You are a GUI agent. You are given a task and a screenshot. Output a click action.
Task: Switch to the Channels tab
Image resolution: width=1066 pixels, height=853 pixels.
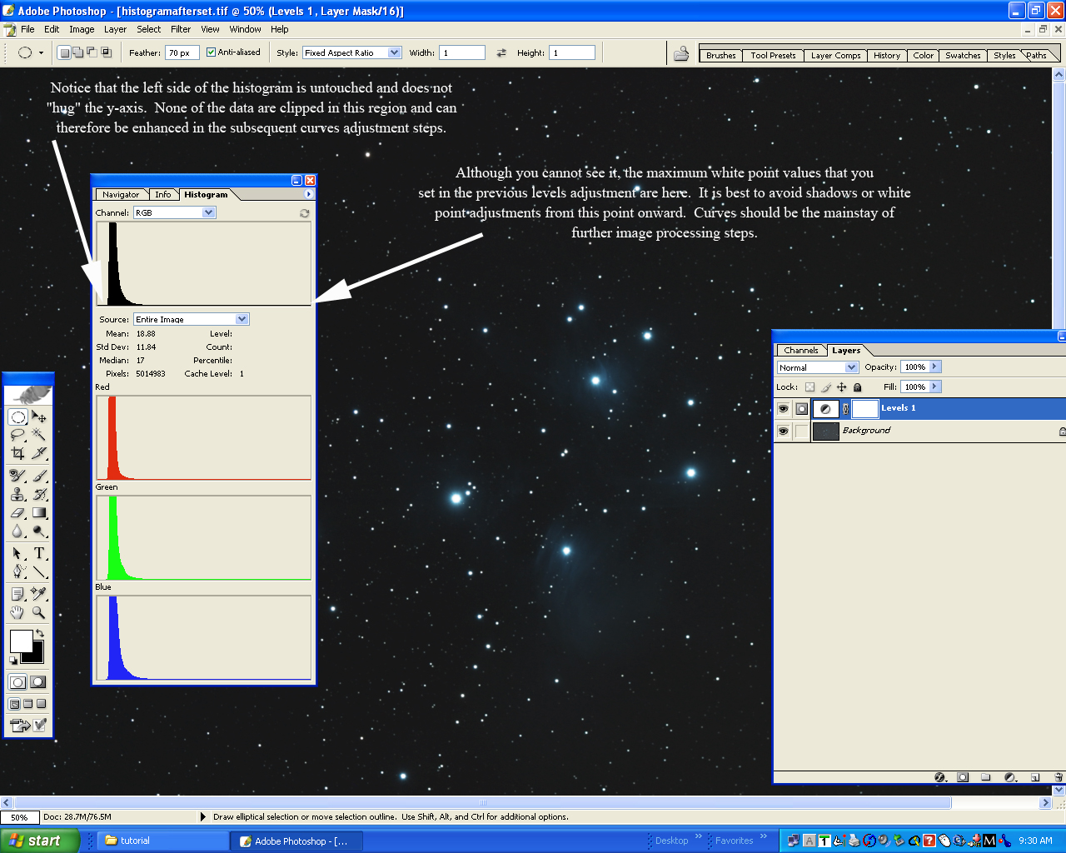800,351
